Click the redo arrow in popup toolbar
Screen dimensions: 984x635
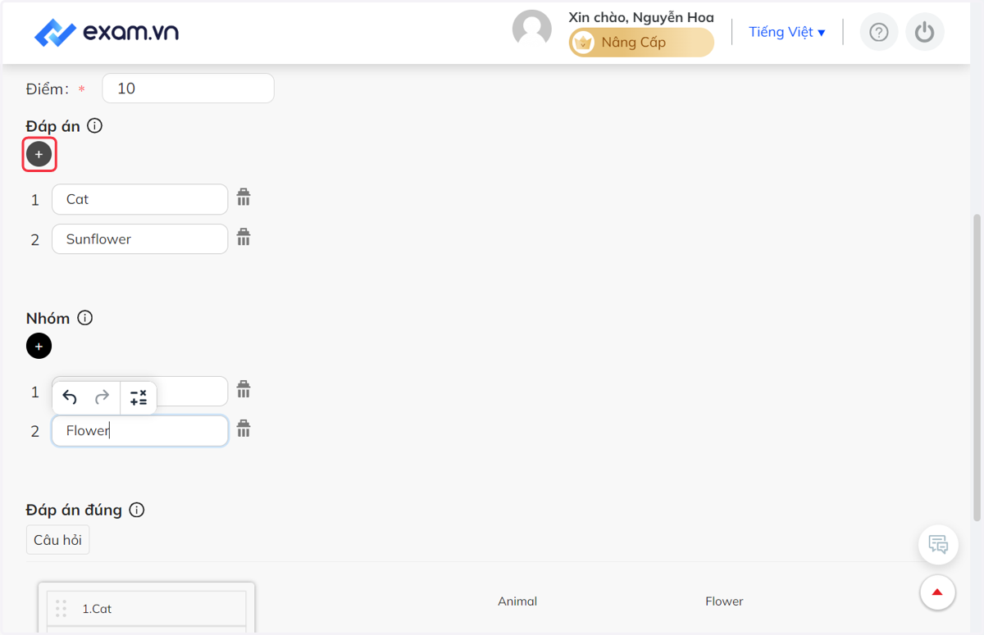102,398
